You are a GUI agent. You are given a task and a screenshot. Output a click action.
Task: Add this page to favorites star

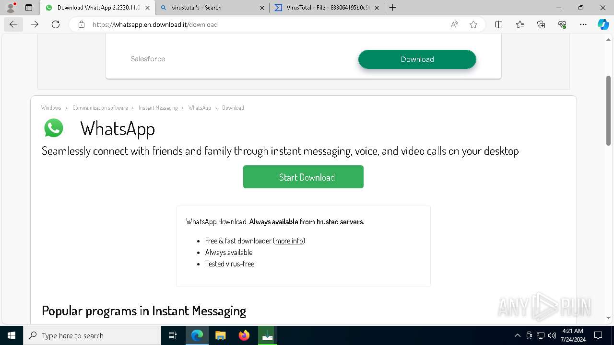click(x=473, y=24)
